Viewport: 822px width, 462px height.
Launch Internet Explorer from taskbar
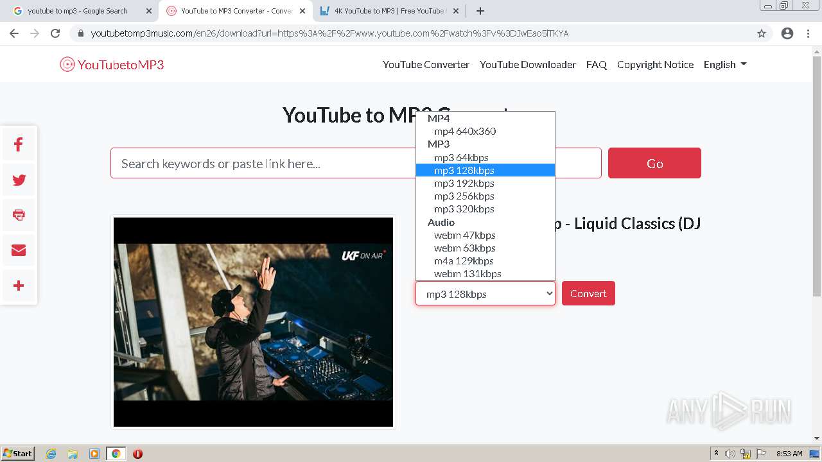coord(51,454)
